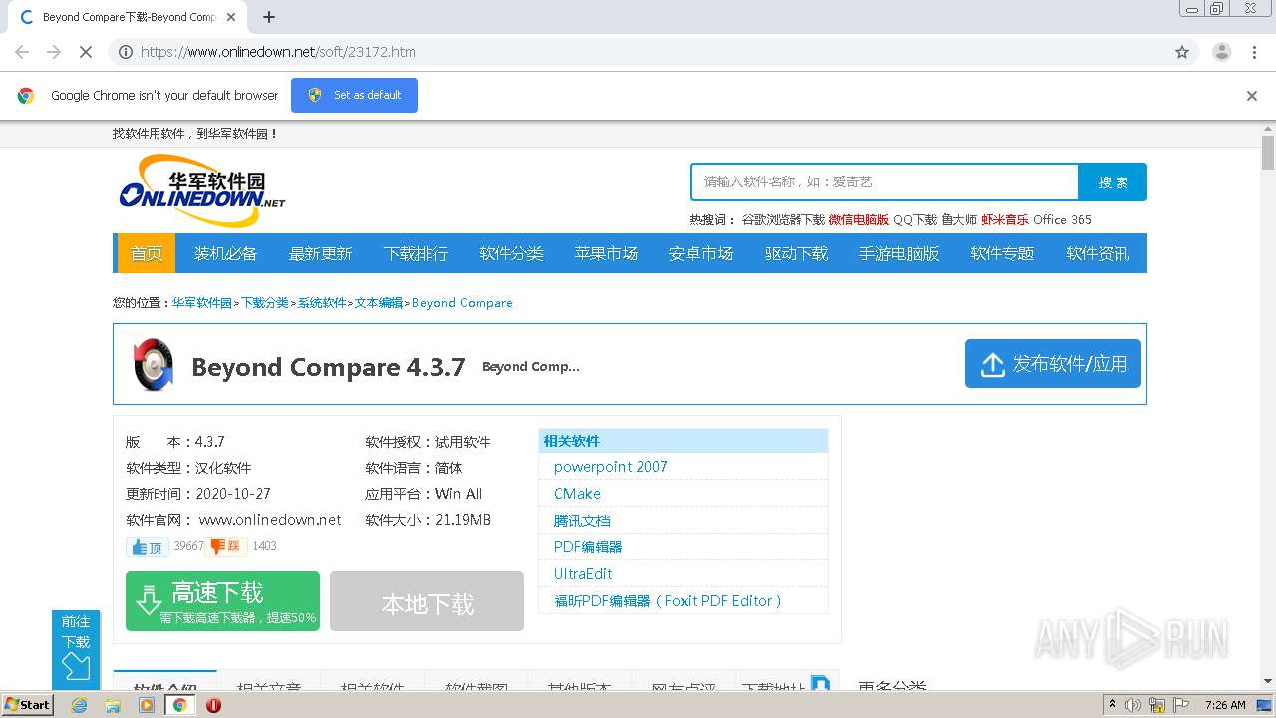Click the 发布软件/应用 button
The image size is (1276, 718).
(1053, 364)
